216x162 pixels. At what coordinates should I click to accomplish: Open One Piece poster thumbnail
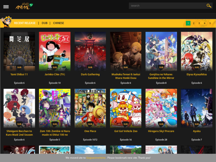click(x=90, y=108)
